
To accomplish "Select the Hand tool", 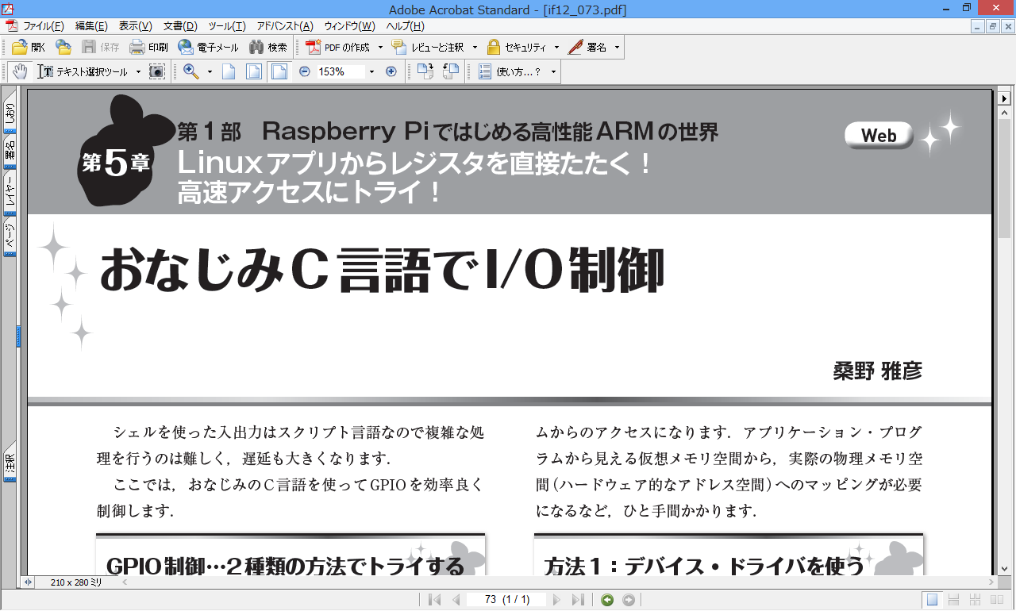I will coord(20,71).
